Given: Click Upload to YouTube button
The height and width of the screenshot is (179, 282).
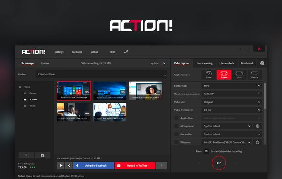Looking at the screenshot, I should (135, 165).
